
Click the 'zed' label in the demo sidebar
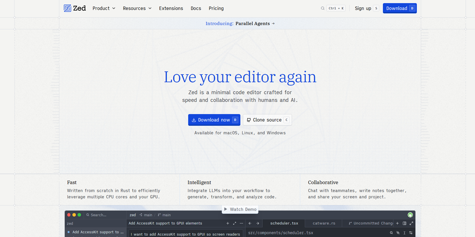coord(70,224)
